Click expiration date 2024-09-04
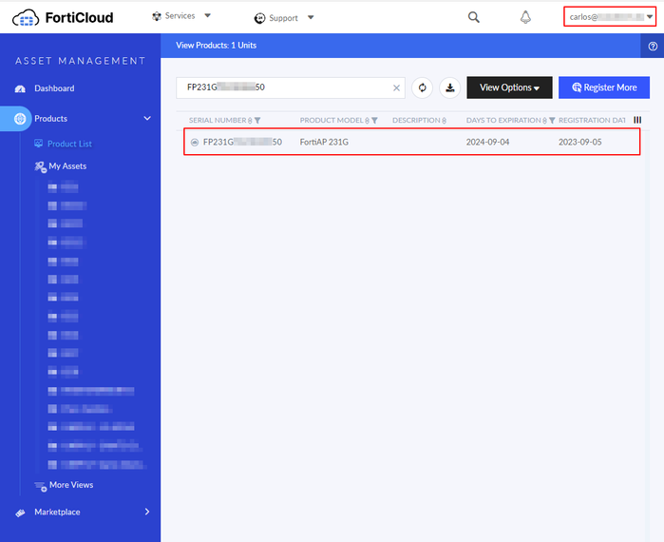Viewport: 664px width, 542px height. [487, 142]
